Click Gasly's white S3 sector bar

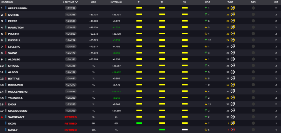[x=185, y=129]
